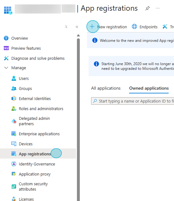This screenshot has height=201, width=174.
Task: Click the left menu vertical scrollbar
Action: pos(78,119)
